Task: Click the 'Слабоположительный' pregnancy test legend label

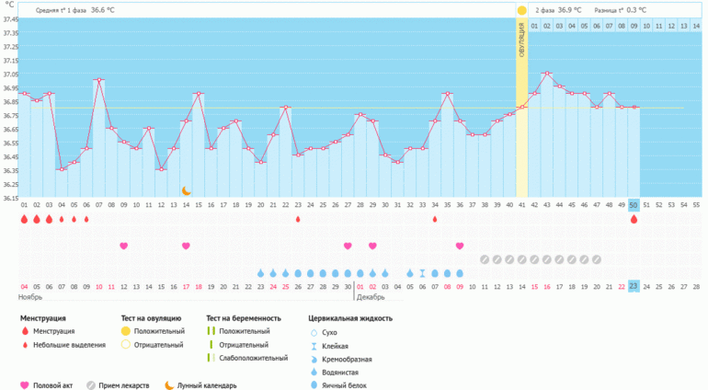Action: pyautogui.click(x=247, y=358)
